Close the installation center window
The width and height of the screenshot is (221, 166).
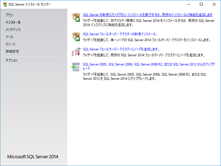pyautogui.click(x=214, y=4)
